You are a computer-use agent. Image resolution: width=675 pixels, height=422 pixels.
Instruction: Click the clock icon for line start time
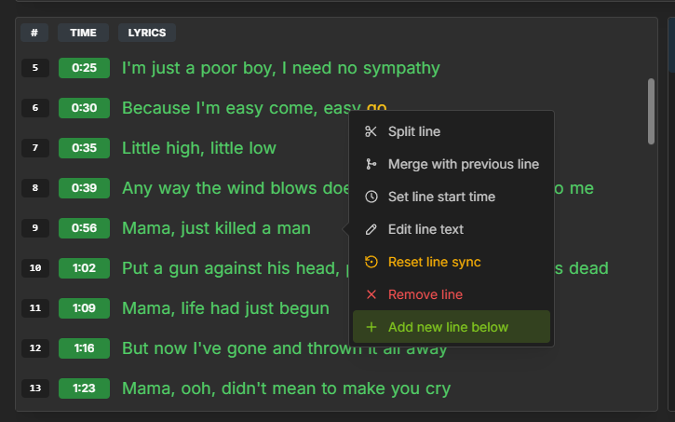click(x=371, y=197)
